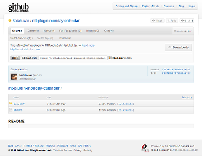The height and width of the screenshot is (156, 202).
Task: Click the GitHub Social Coding logo
Action: [18, 7]
